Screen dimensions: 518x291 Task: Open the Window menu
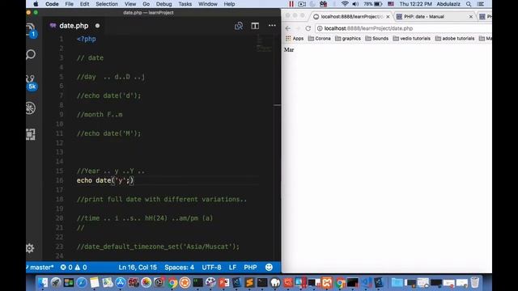click(x=208, y=4)
